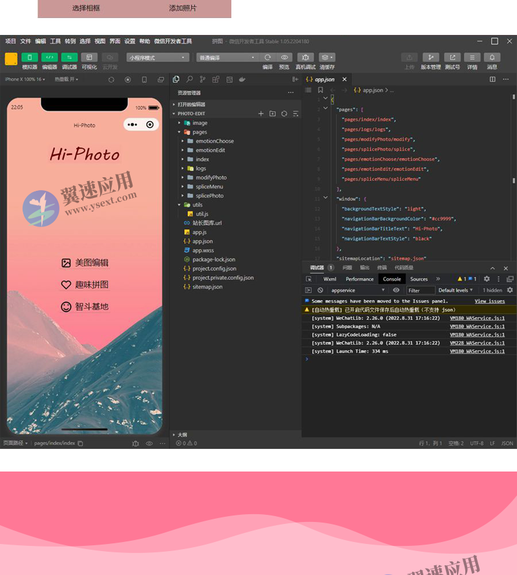
Task: Open 真机调试 remote debug icon
Action: 306,58
